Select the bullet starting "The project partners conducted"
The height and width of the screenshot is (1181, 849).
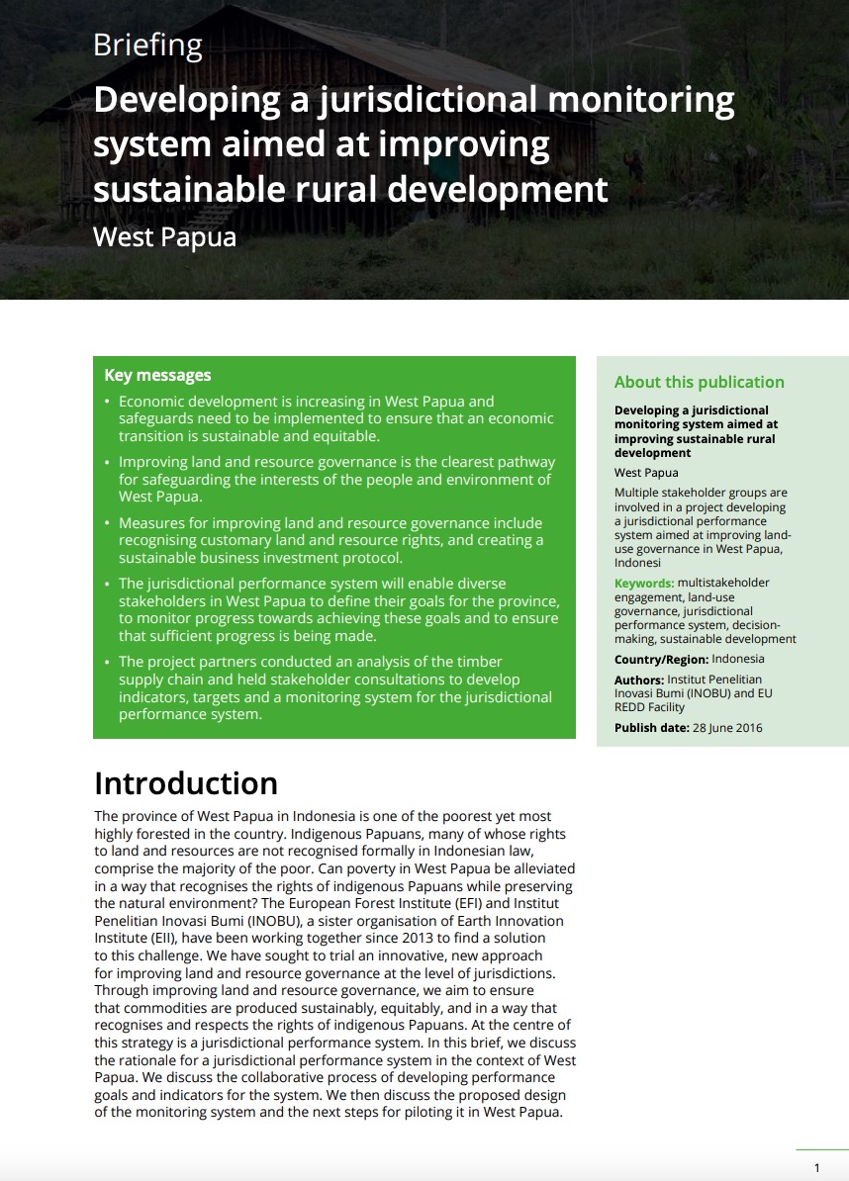[335, 687]
